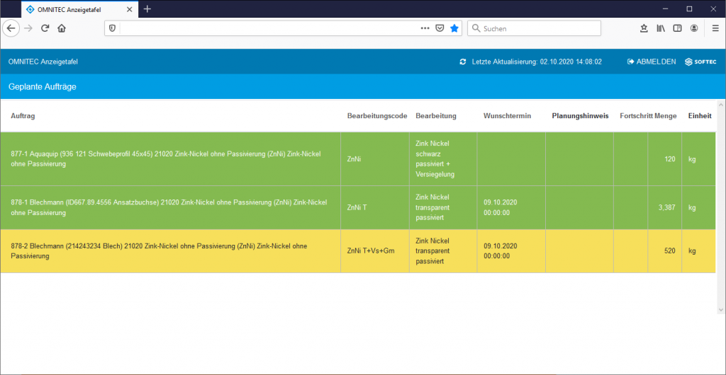
Task: Click the bookmark star in address bar
Action: click(454, 28)
